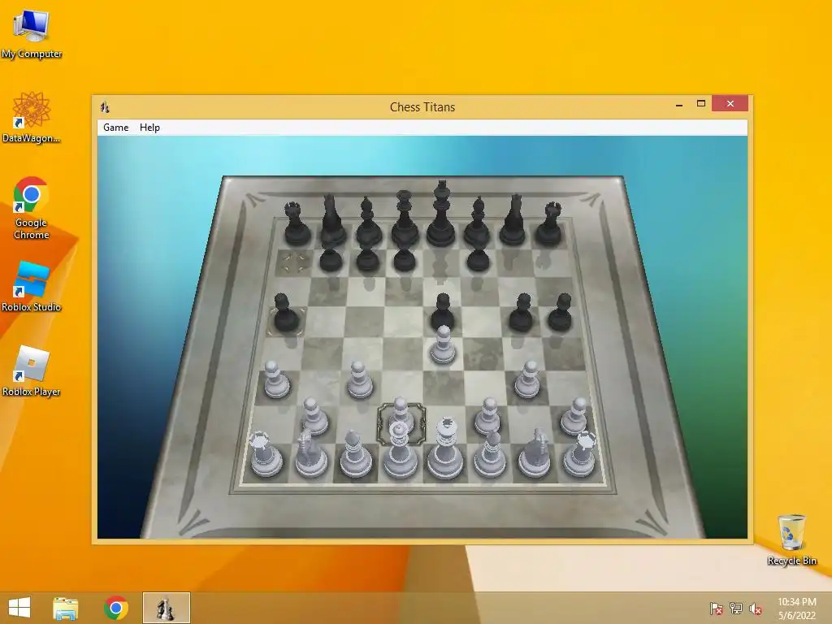This screenshot has height=624, width=832.
Task: Open the Help menu
Action: pos(149,128)
